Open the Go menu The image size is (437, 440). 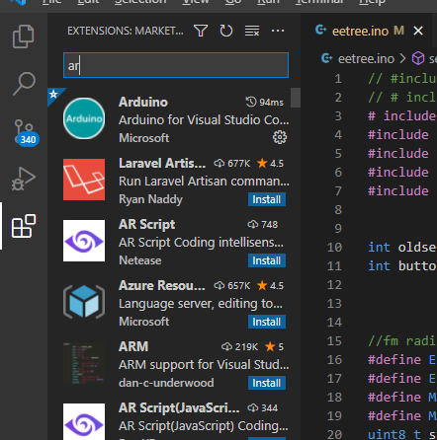(233, 2)
